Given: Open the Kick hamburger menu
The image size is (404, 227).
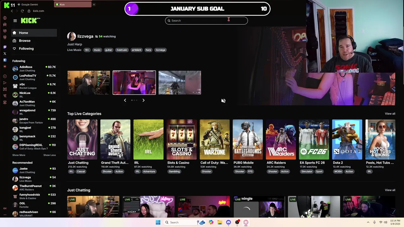Looking at the screenshot, I should pyautogui.click(x=15, y=21).
